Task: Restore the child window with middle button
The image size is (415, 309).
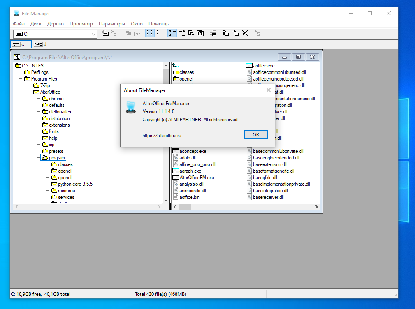Action: [298, 57]
